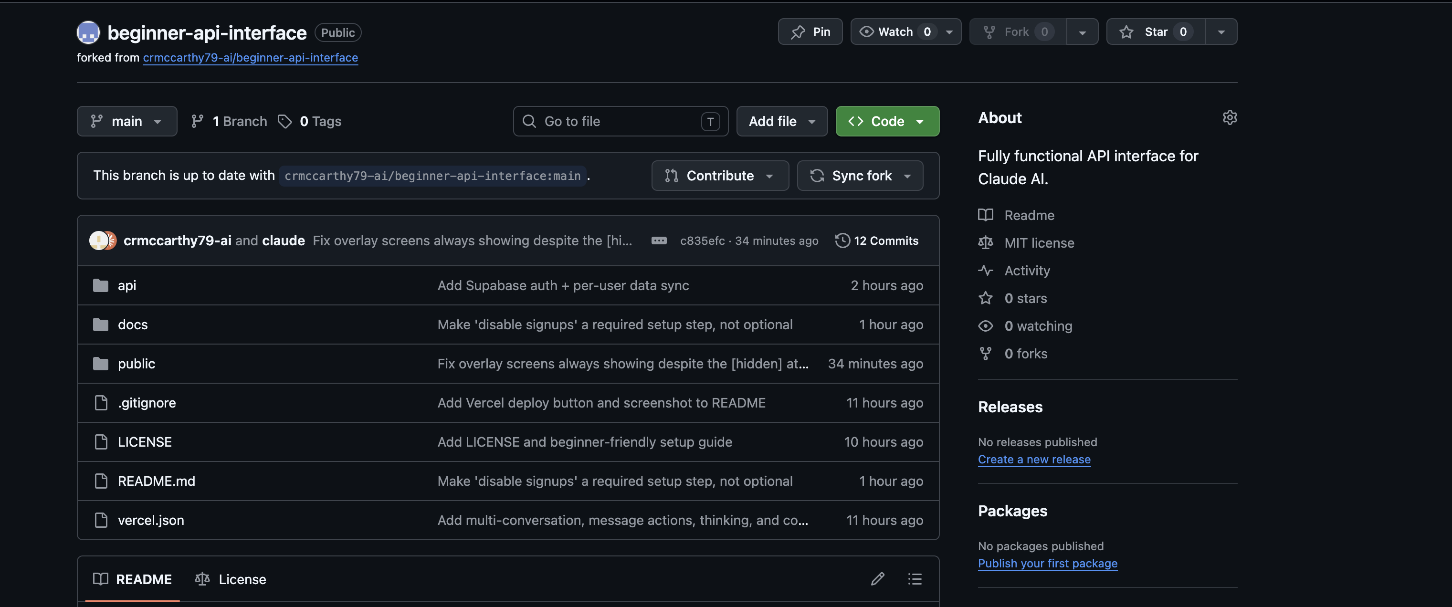The width and height of the screenshot is (1452, 607).
Task: Open claude co-author profile link
Action: (284, 241)
